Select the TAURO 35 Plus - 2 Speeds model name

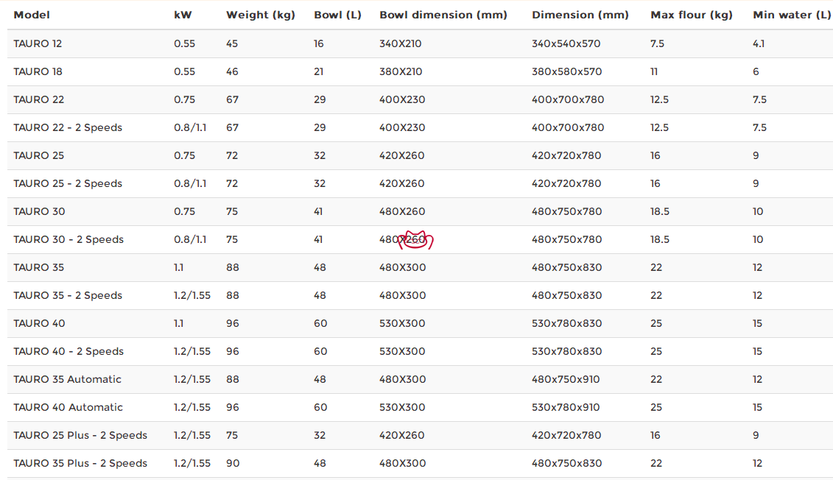pos(80,463)
